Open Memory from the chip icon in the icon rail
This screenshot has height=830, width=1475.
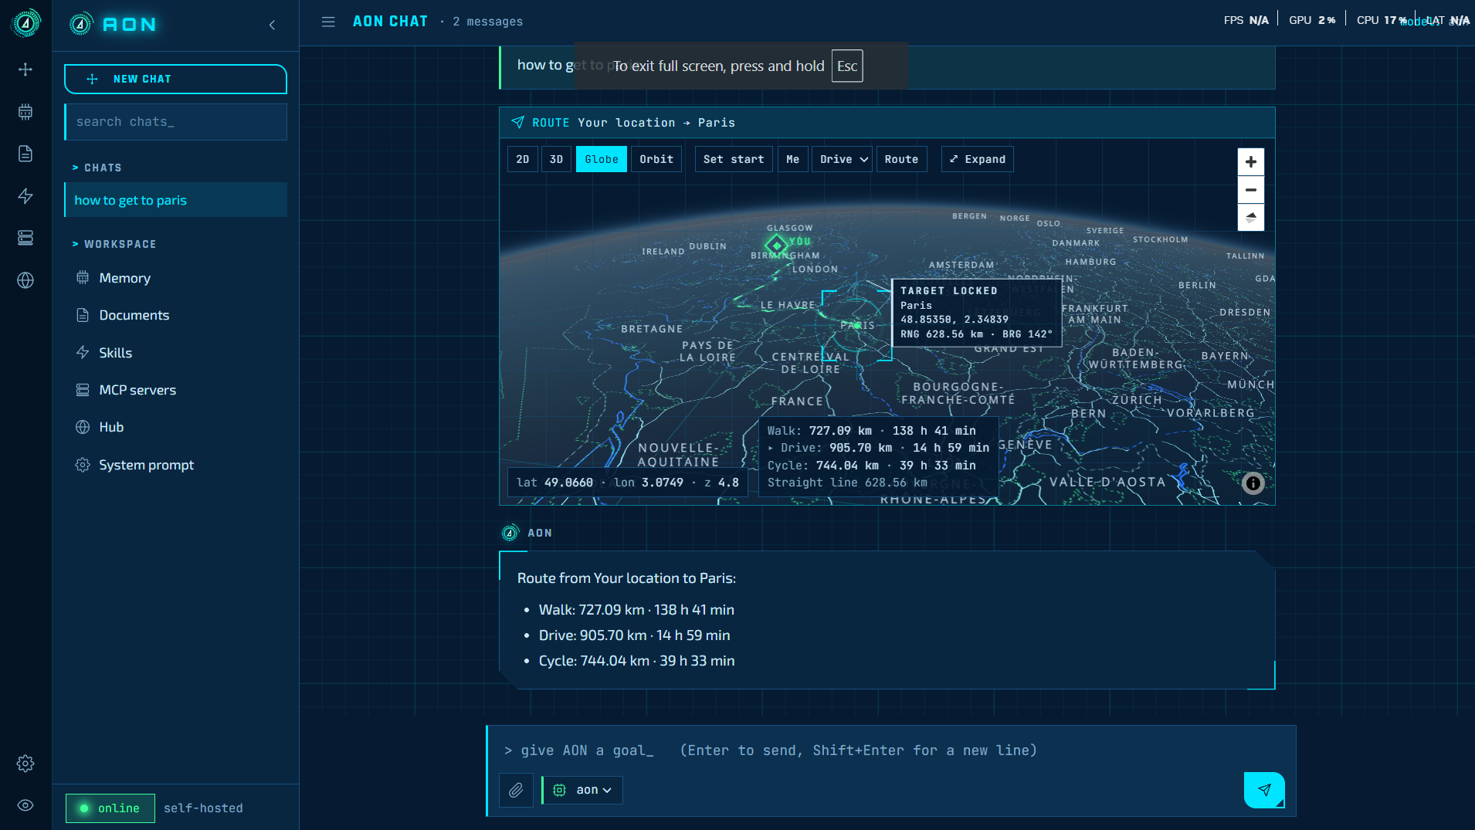tap(25, 112)
